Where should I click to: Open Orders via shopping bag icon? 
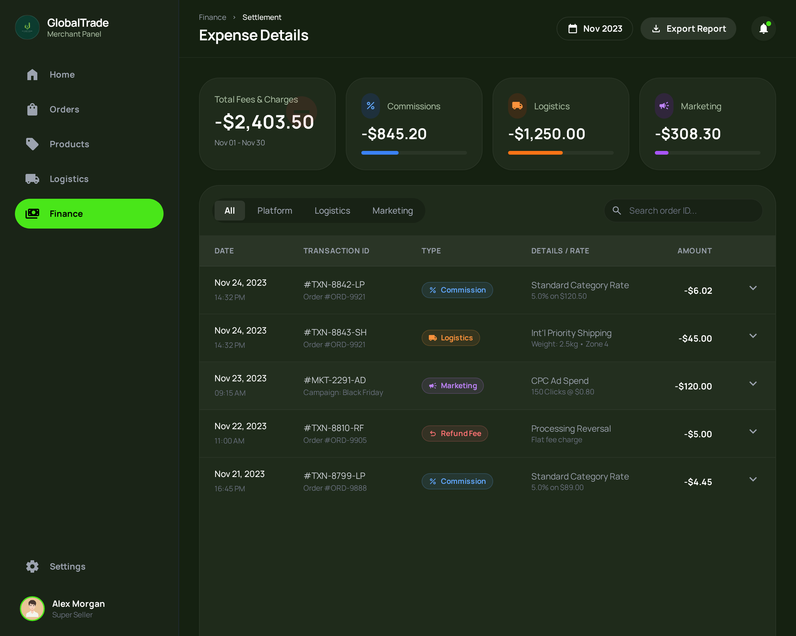tap(32, 109)
